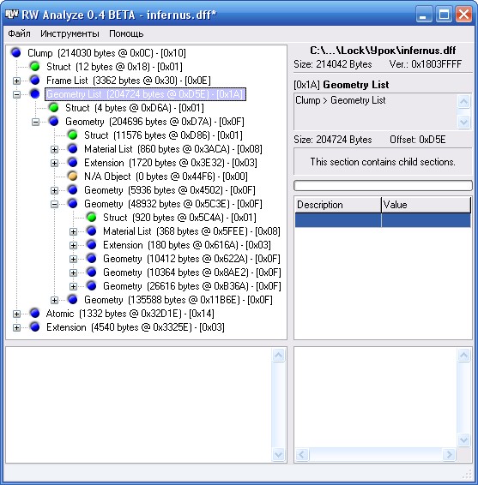Click down arrow of bottom-left pane scrollbar
This screenshot has height=485, width=478.
278,454
